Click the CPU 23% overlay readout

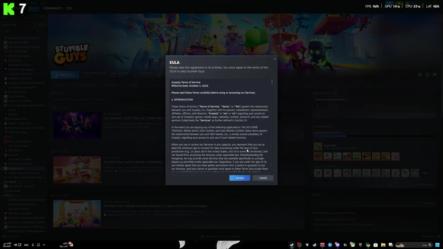(413, 6)
